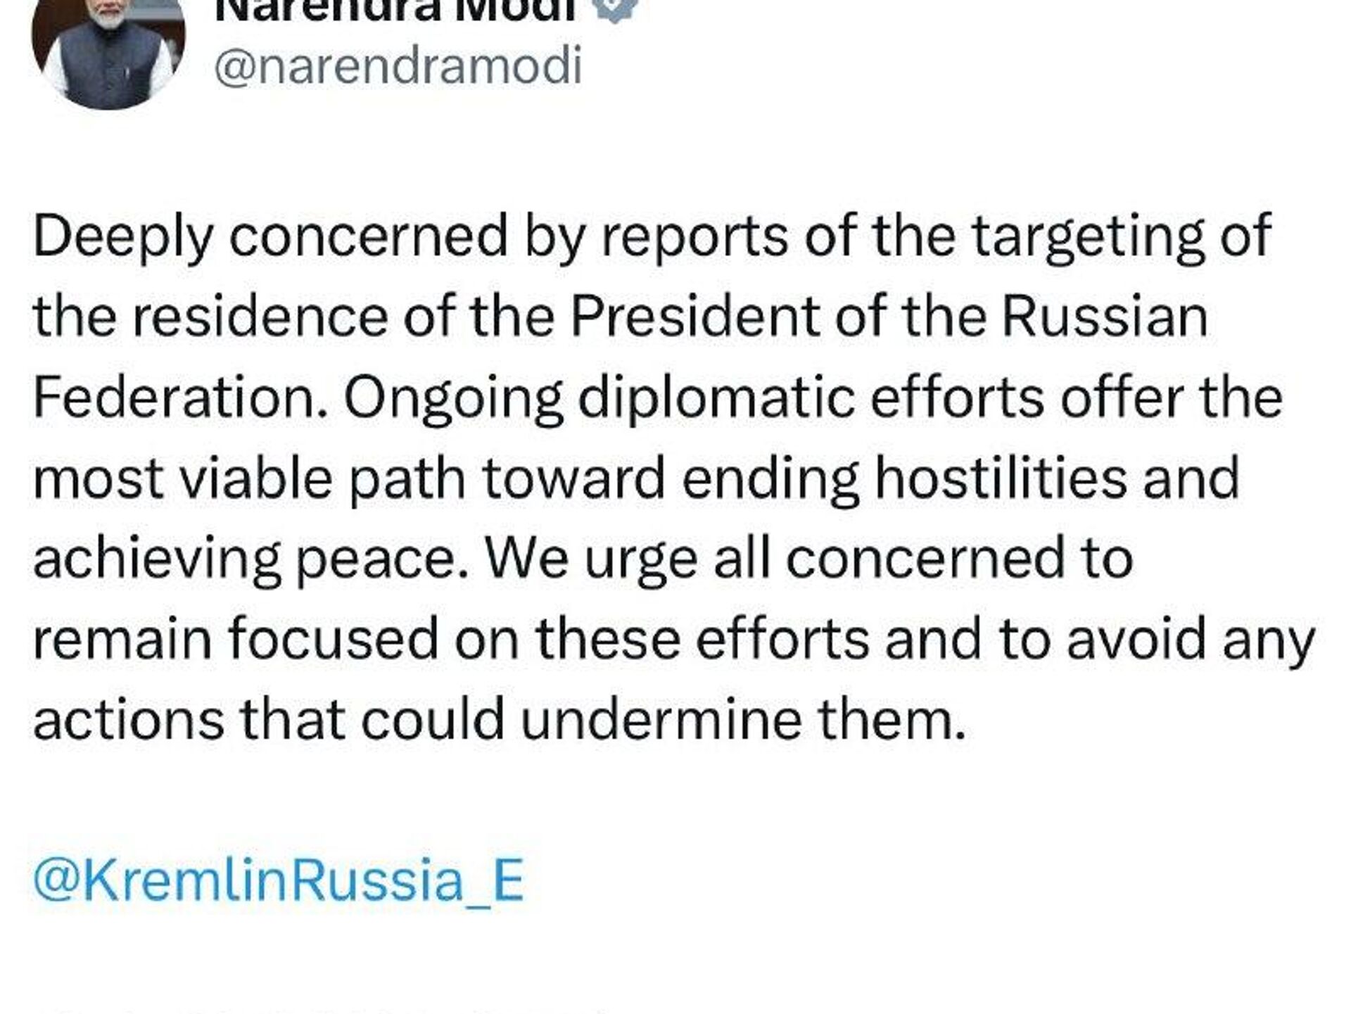Click the word "Federation." in the post
Image resolution: width=1351 pixels, height=1014 pixels.
181,397
